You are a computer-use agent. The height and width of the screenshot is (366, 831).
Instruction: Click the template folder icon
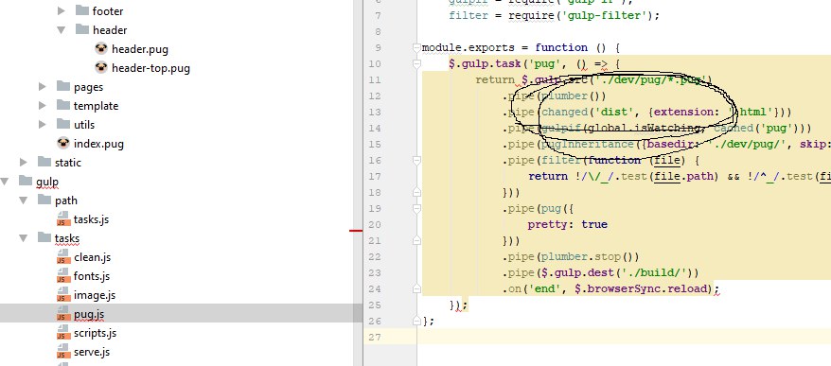pyautogui.click(x=63, y=105)
